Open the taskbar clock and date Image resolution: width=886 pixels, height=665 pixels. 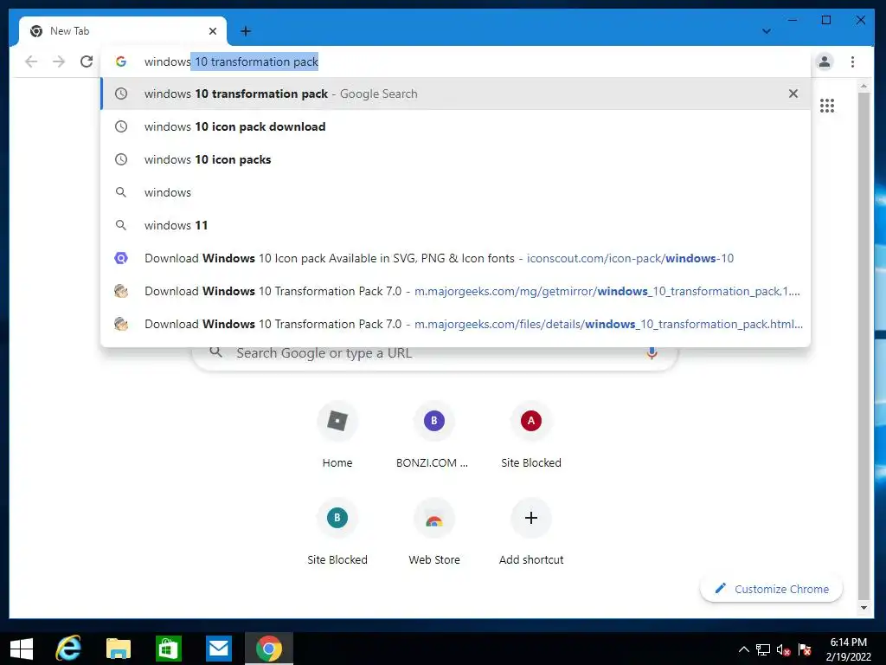pos(848,649)
